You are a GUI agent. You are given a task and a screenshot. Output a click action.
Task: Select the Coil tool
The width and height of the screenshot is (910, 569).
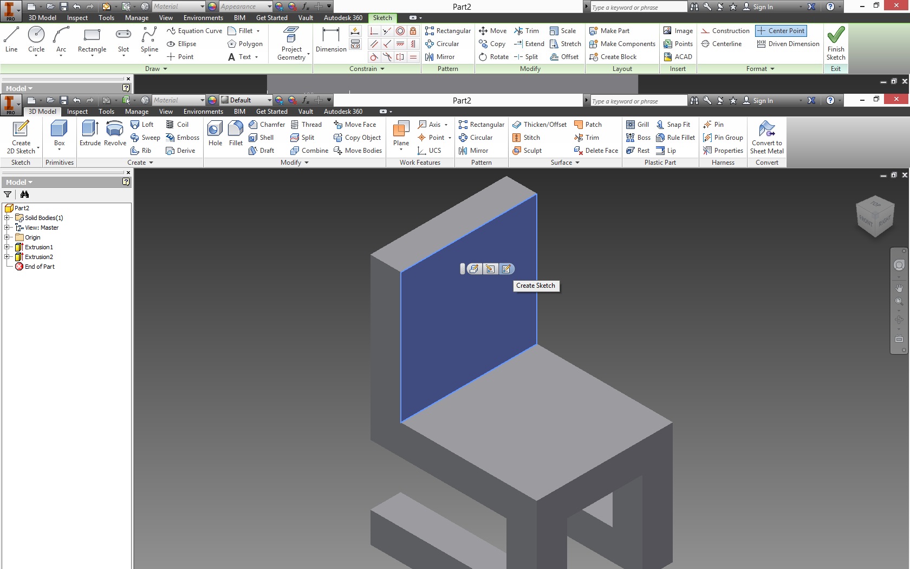[177, 125]
